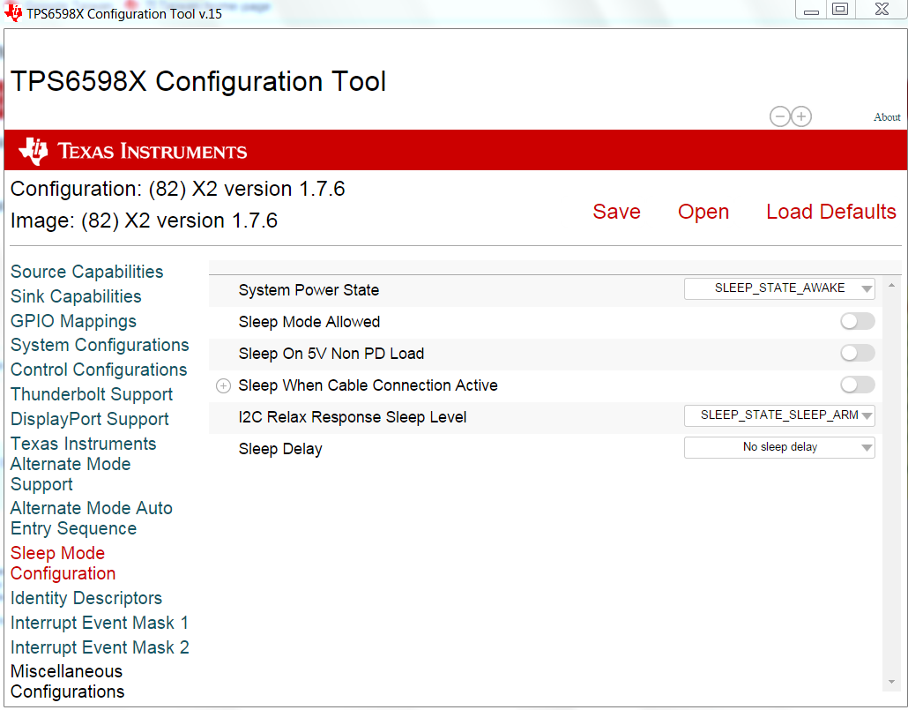Click the Image: (82) X2 version text
Image resolution: width=908 pixels, height=710 pixels.
point(145,220)
